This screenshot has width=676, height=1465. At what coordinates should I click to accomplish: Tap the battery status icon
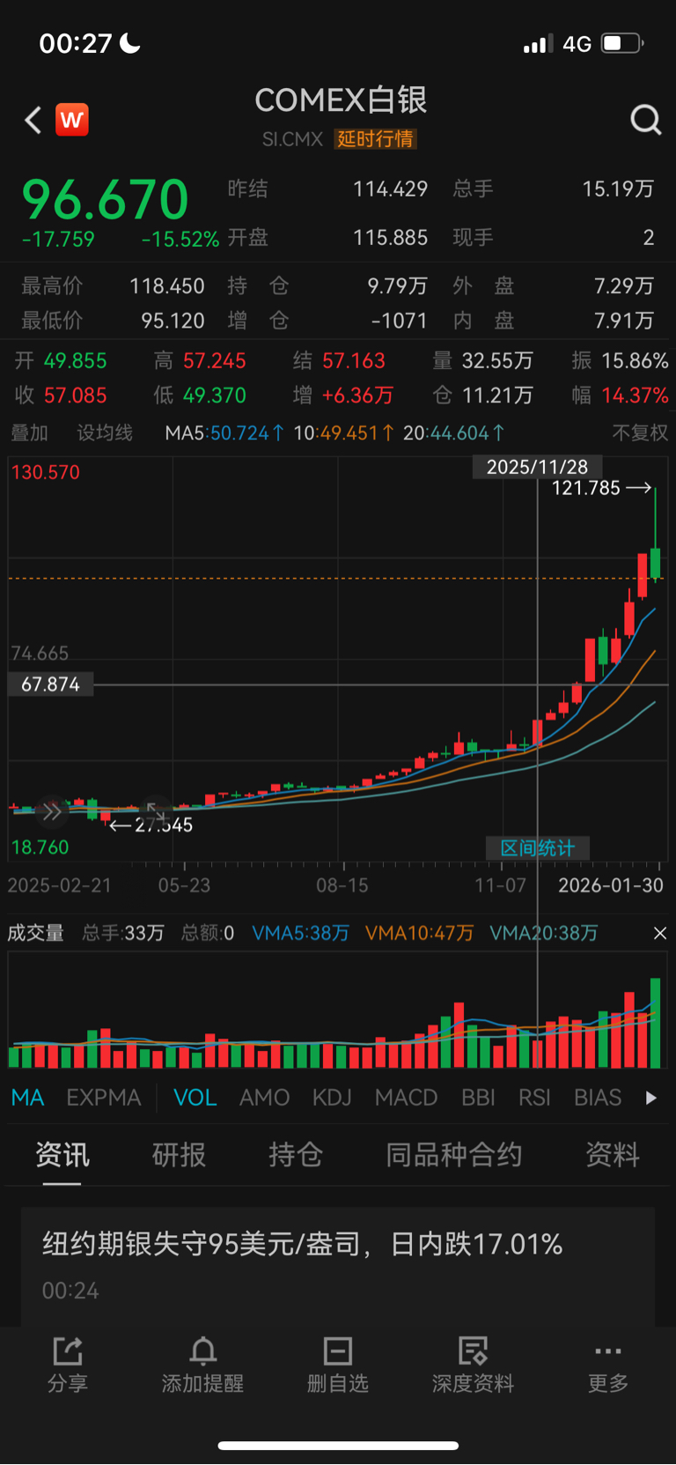coord(623,43)
